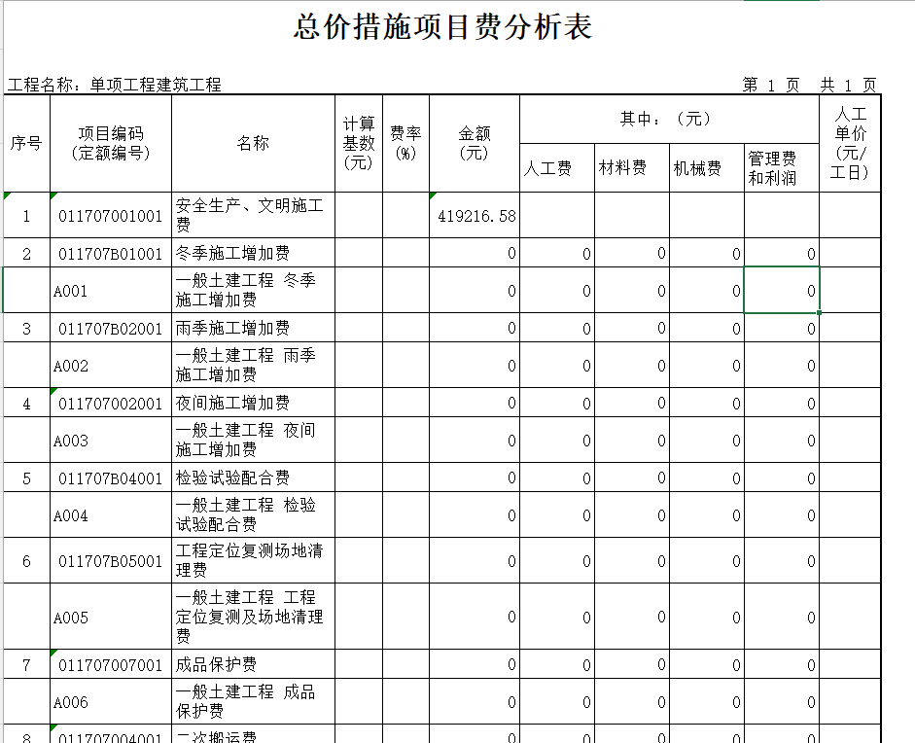
Task: Click the A002 code cell
Action: click(111, 366)
